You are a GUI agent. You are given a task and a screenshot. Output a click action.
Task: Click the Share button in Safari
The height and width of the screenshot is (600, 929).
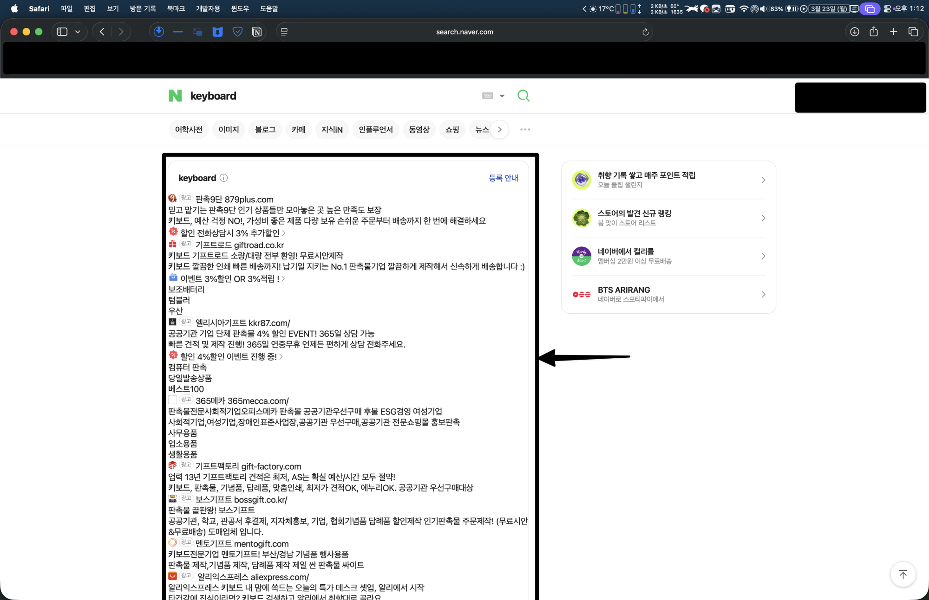874,31
